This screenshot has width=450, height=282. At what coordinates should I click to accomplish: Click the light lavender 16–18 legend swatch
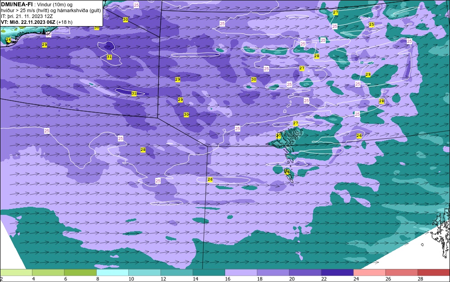click(241, 273)
